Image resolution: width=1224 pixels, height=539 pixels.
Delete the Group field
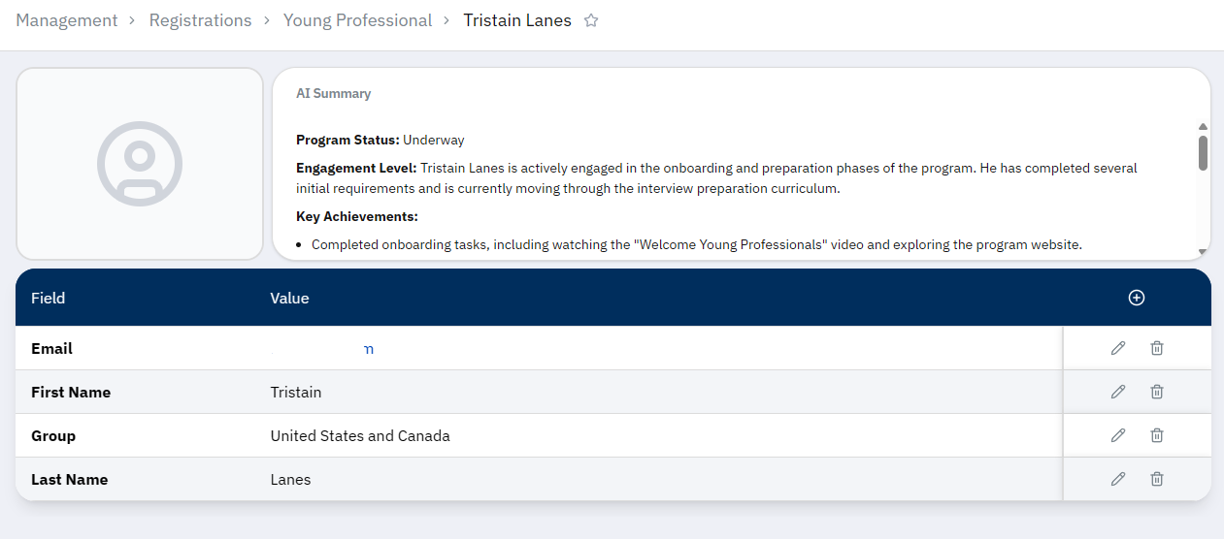[1157, 435]
